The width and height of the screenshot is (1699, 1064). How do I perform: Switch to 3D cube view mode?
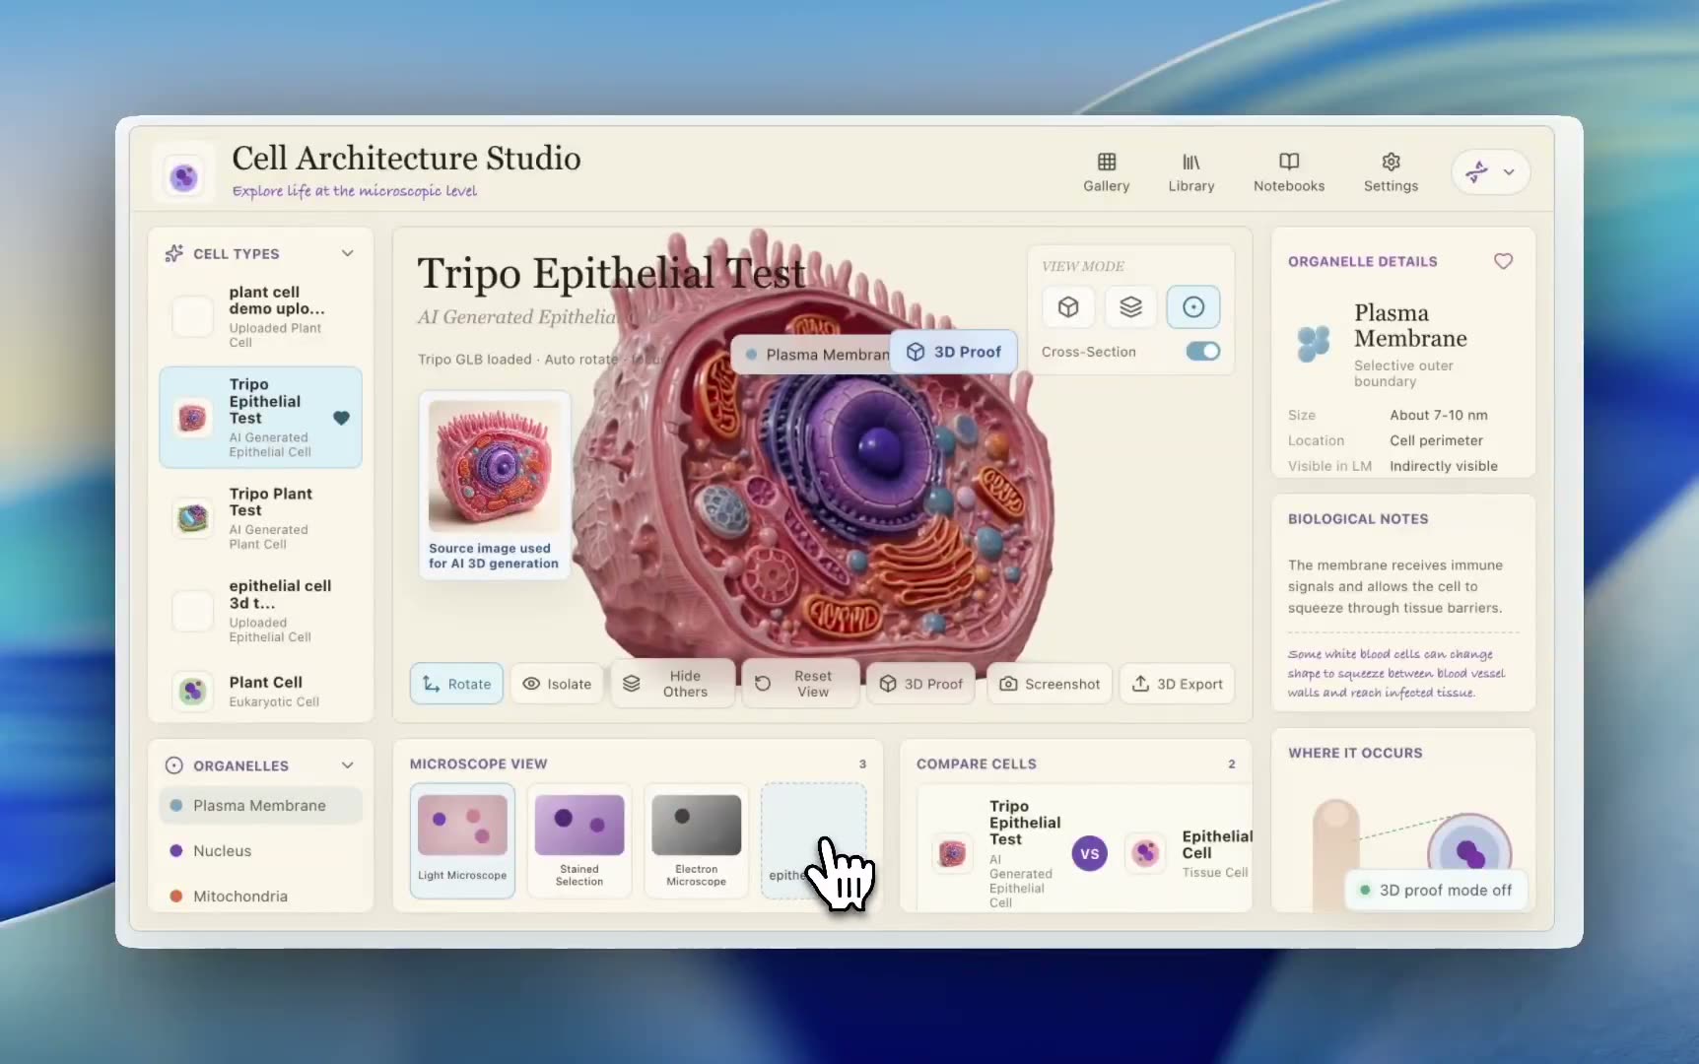[x=1068, y=307]
